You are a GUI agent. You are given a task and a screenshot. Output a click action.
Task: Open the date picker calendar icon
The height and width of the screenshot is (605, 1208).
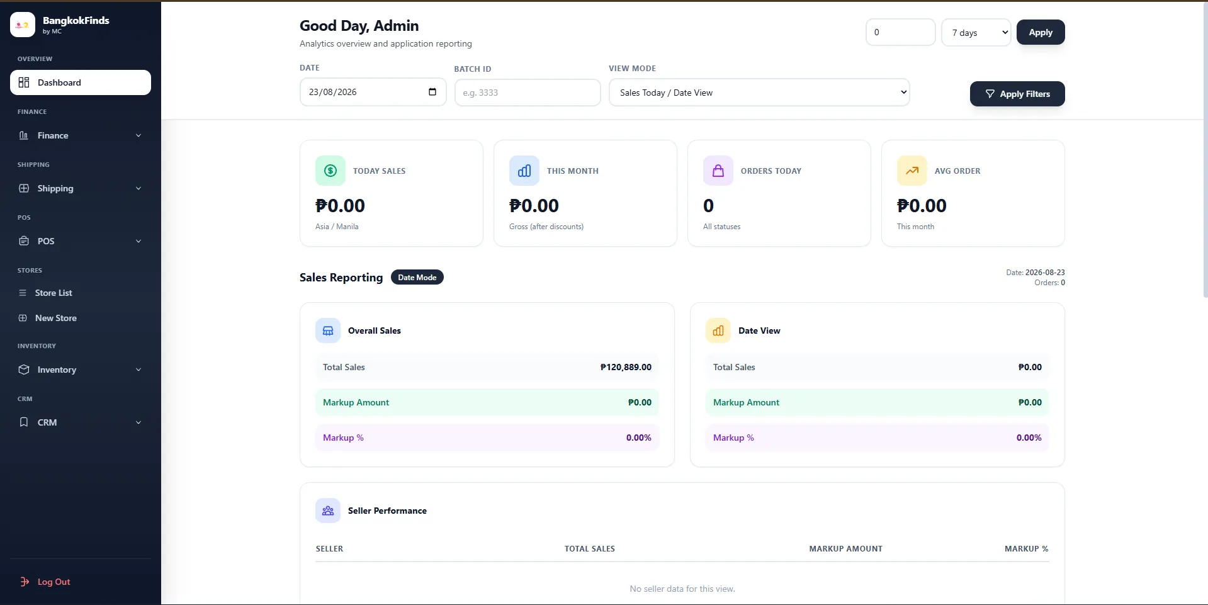tap(432, 92)
